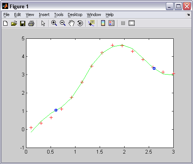Minimize the Figure 1 window

click(170, 6)
